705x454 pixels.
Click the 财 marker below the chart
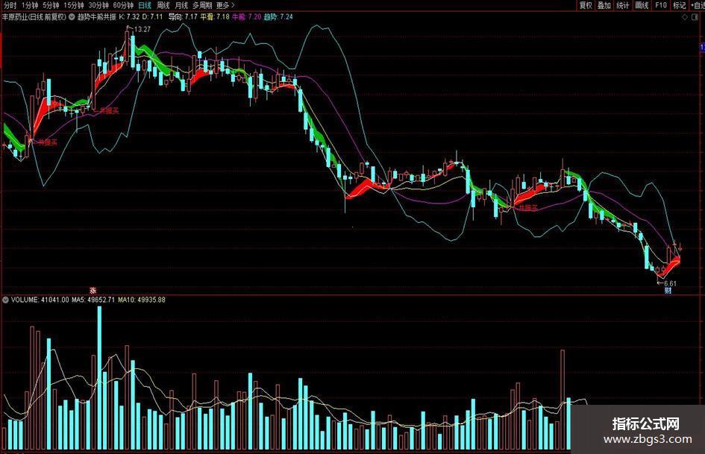pyautogui.click(x=668, y=291)
